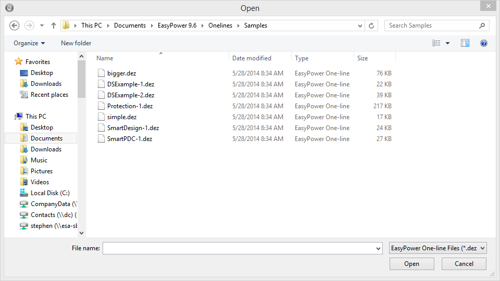Screen dimensions: 500x281
Task: Select SmartPDC-1.dez file
Action: click(130, 139)
